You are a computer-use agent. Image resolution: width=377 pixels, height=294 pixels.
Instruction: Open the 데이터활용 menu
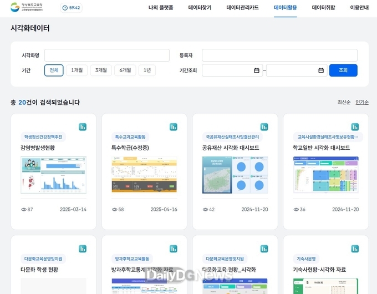[286, 8]
